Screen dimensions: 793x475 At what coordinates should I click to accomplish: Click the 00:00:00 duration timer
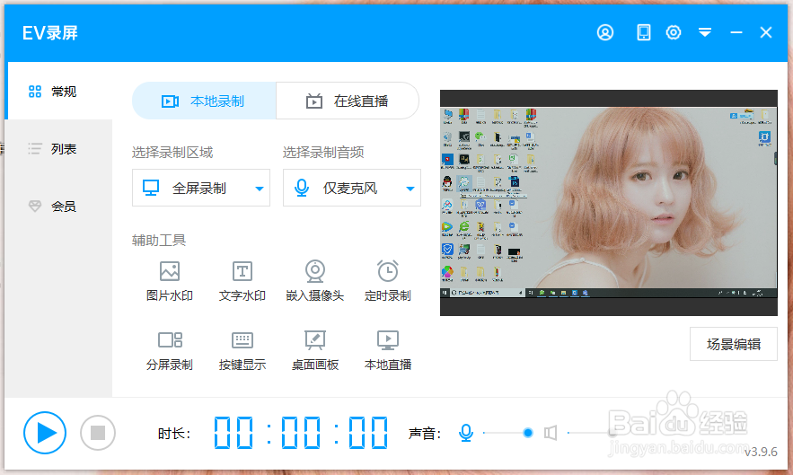point(301,433)
